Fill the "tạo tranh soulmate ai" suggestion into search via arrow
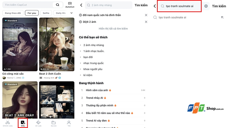The height and width of the screenshot is (128, 228). tap(222, 17)
